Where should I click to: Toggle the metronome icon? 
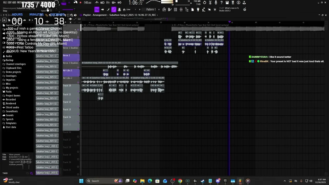click(97, 3)
